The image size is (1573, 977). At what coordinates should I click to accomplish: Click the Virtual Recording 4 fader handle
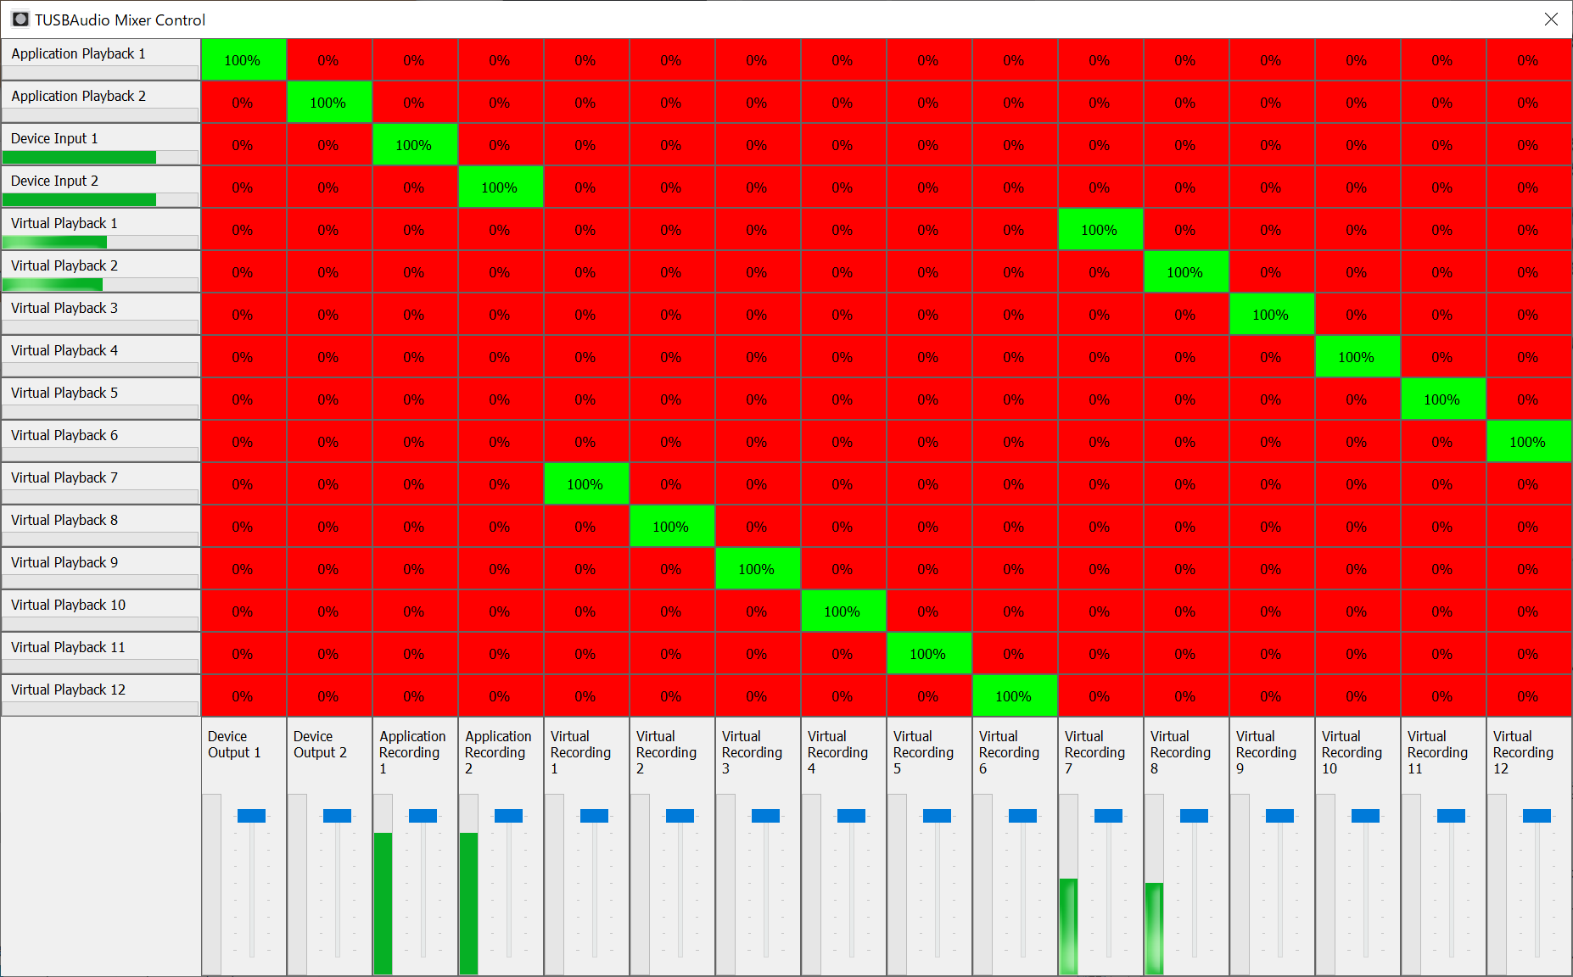pos(851,816)
